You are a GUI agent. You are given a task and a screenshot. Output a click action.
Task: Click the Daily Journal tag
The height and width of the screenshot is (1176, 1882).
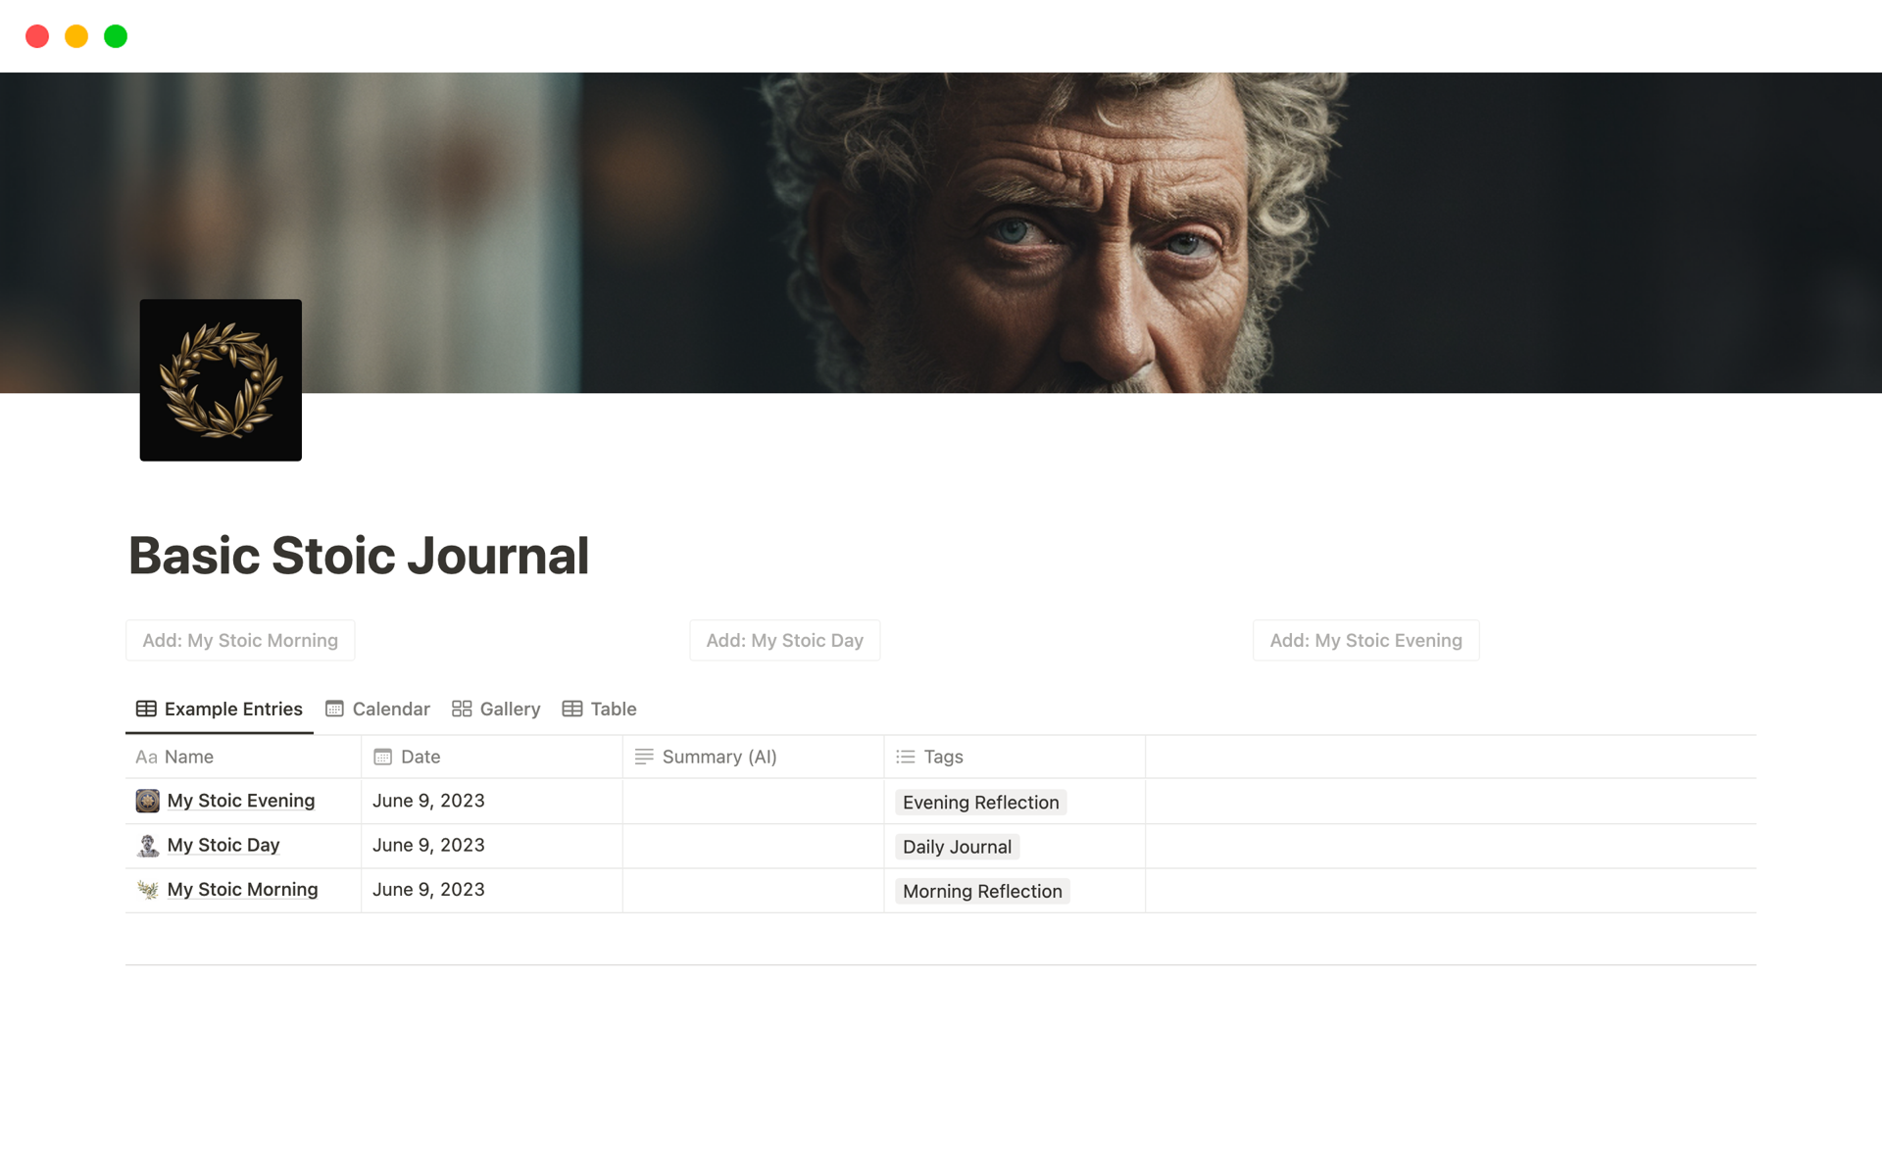coord(957,847)
